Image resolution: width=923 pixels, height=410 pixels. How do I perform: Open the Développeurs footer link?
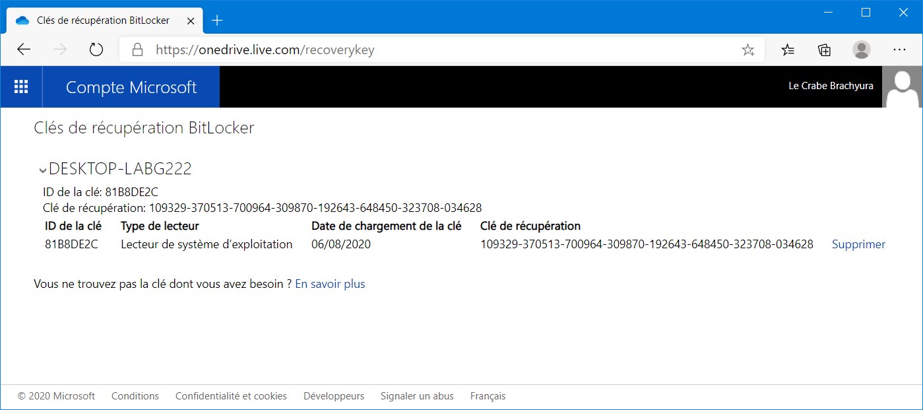point(334,396)
